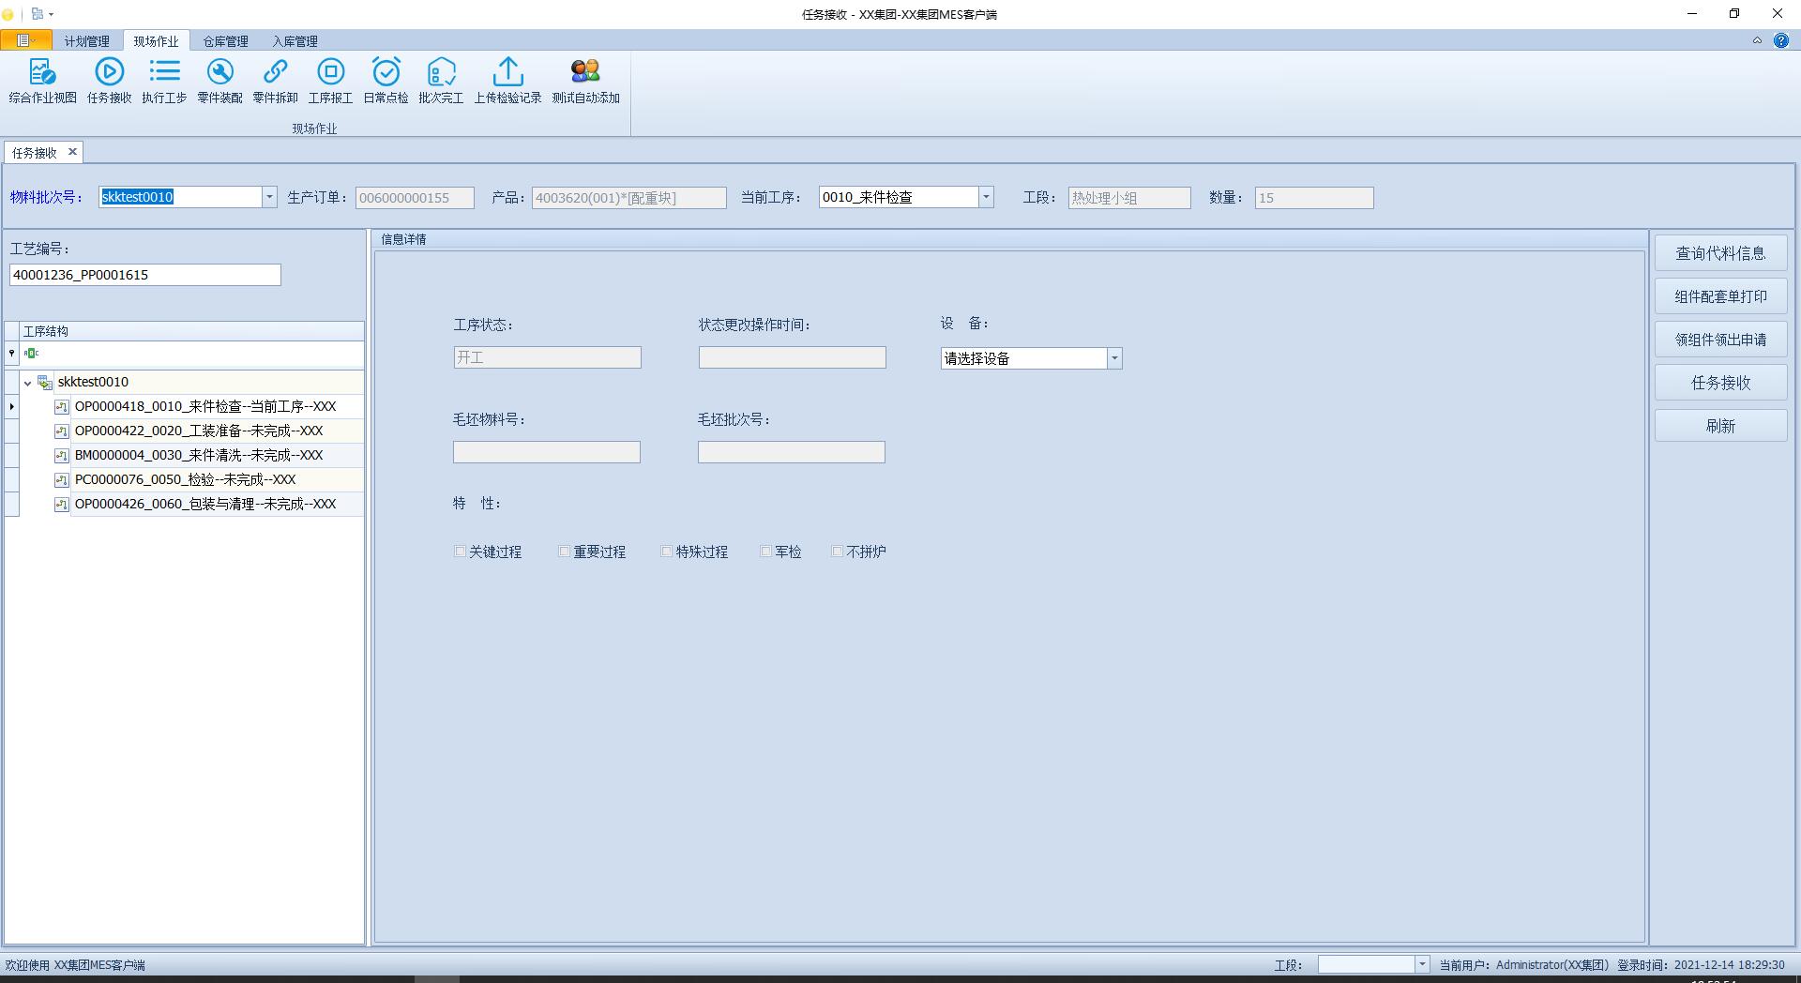Open the 计划管理 tab
This screenshot has height=983, width=1801.
tap(85, 40)
